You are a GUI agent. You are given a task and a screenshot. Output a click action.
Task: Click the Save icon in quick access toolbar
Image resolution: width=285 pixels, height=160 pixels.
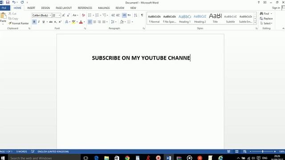point(8,2)
